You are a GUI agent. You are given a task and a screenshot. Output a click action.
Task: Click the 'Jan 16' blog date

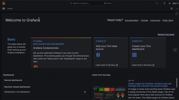[x=131, y=81]
